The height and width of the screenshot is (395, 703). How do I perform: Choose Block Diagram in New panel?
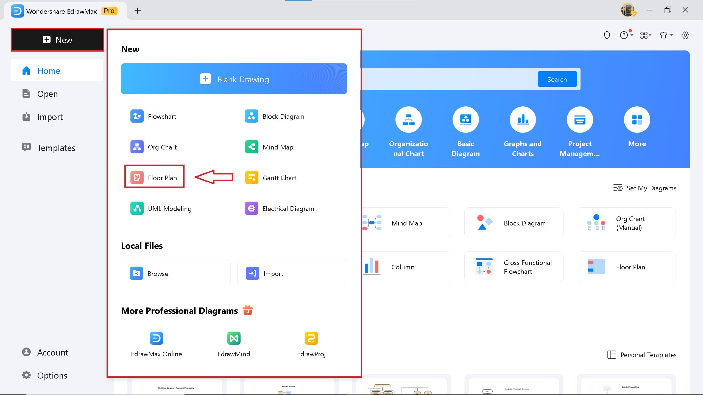click(x=275, y=116)
